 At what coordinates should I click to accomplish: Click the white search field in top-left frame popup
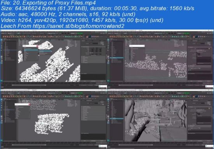click(x=30, y=46)
